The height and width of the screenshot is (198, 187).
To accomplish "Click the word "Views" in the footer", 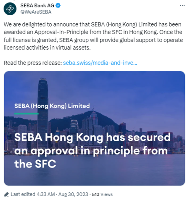I will (106, 194).
